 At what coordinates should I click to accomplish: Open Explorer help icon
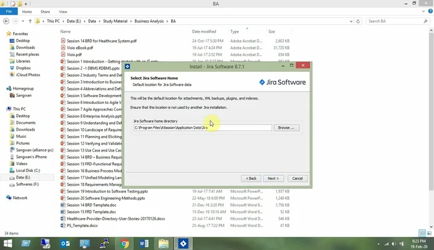pos(430,11)
